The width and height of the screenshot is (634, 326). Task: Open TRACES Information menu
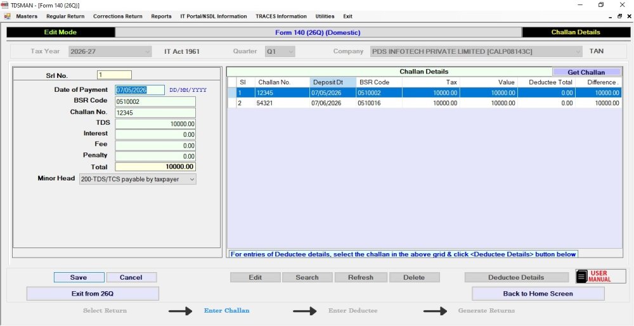[281, 16]
